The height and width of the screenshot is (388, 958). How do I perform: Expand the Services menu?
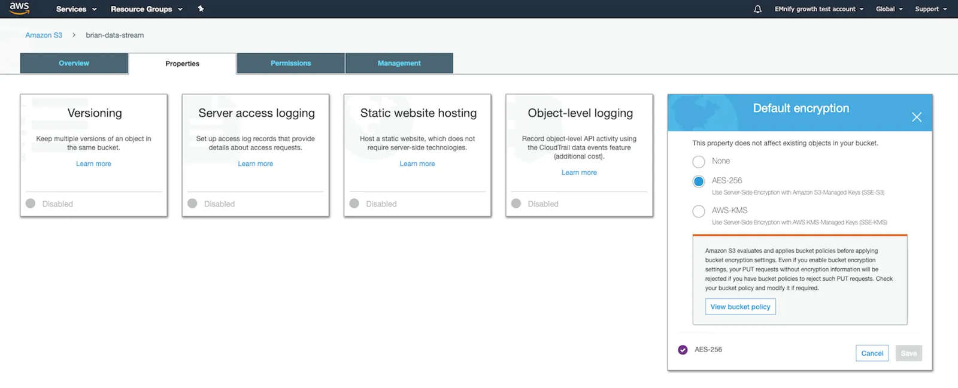[x=76, y=9]
